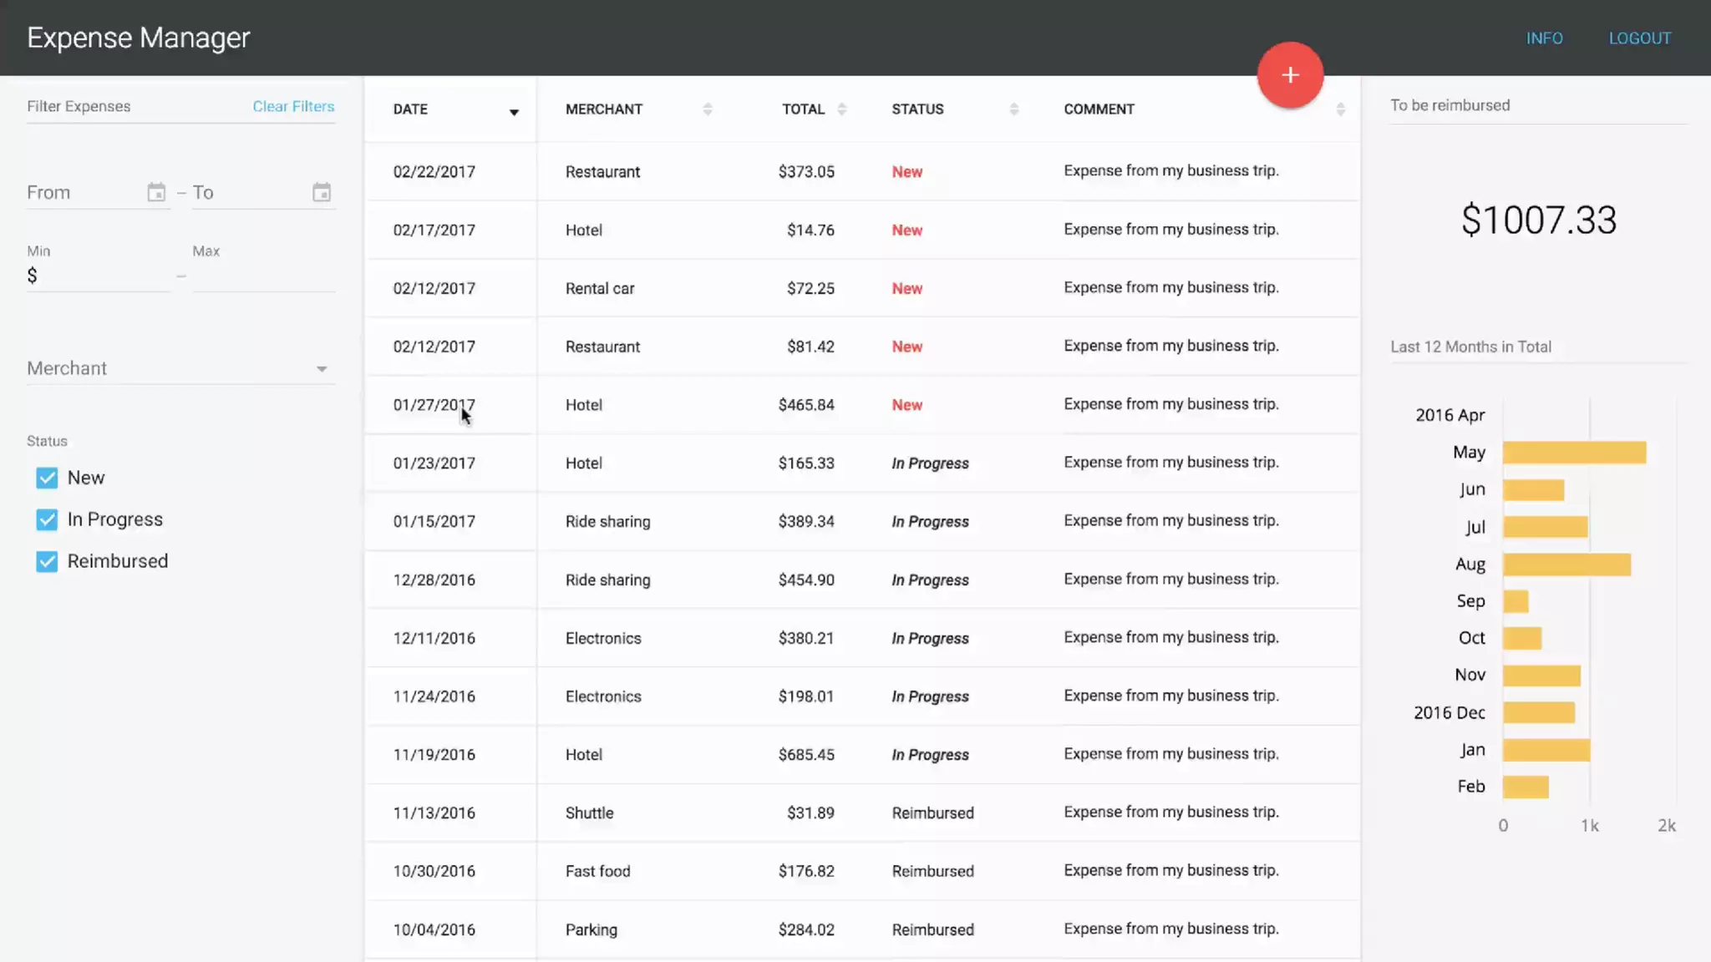Click the Merchant dropdown arrow
The image size is (1711, 962).
(x=322, y=369)
